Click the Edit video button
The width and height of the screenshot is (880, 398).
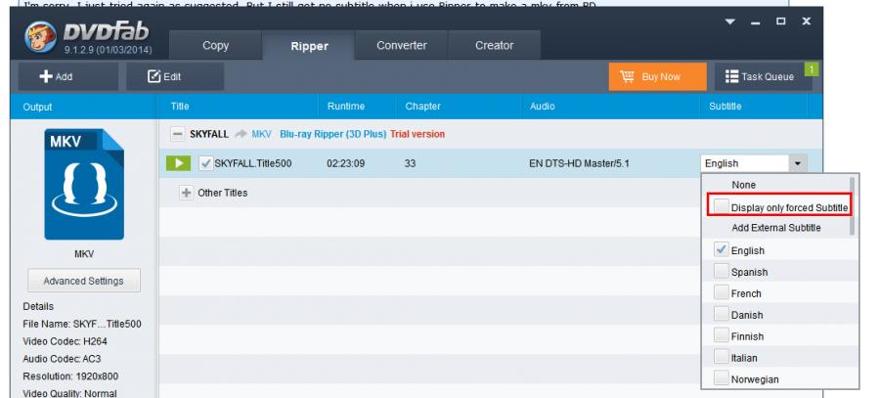(x=164, y=76)
